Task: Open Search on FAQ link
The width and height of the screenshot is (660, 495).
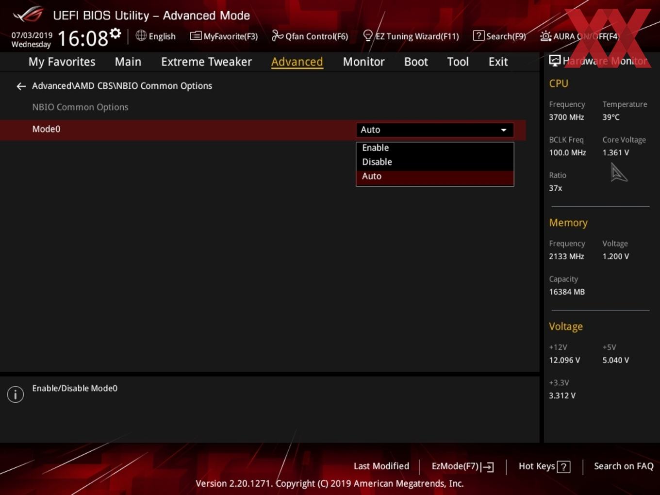Action: 624,466
